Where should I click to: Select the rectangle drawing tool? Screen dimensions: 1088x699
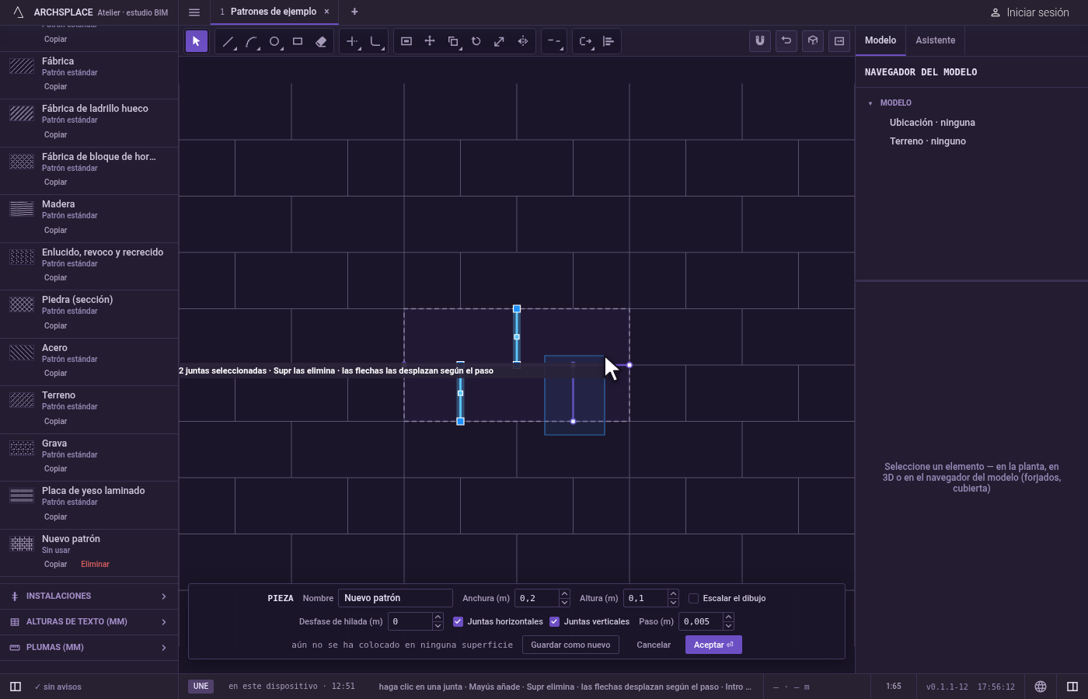click(298, 41)
